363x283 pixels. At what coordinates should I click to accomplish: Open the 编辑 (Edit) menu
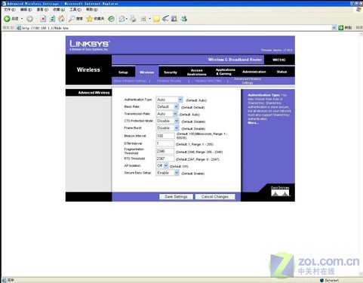pos(26,10)
